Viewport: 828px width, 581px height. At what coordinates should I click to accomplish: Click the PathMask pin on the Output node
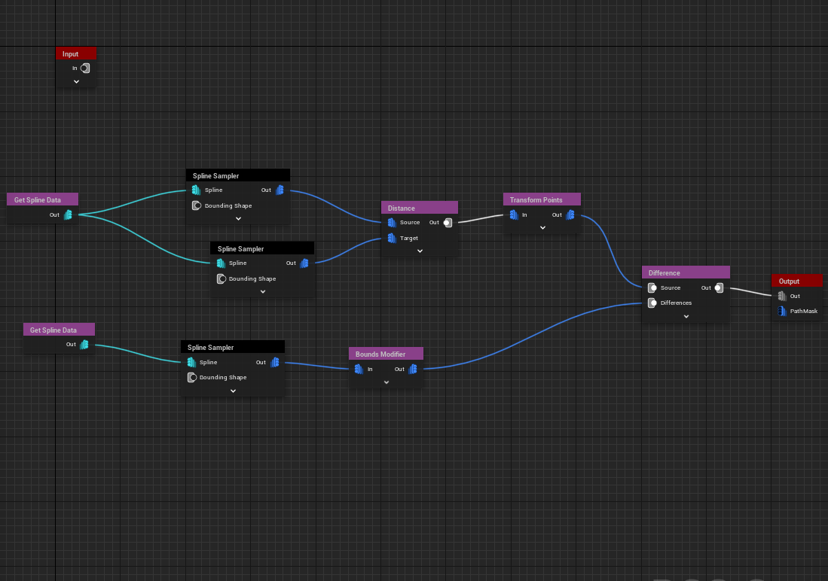[x=782, y=312]
